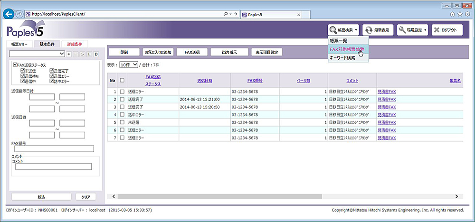Sort by 帳票名 column header

(455, 81)
